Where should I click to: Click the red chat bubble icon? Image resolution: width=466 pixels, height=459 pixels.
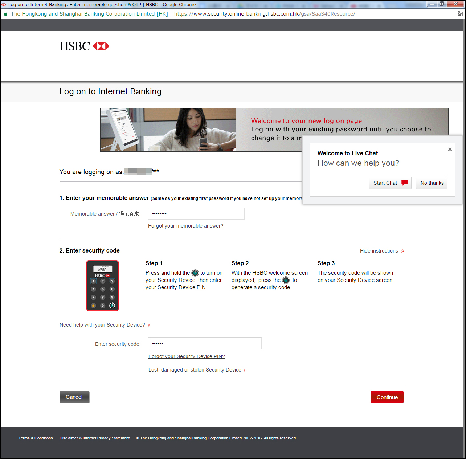405,183
